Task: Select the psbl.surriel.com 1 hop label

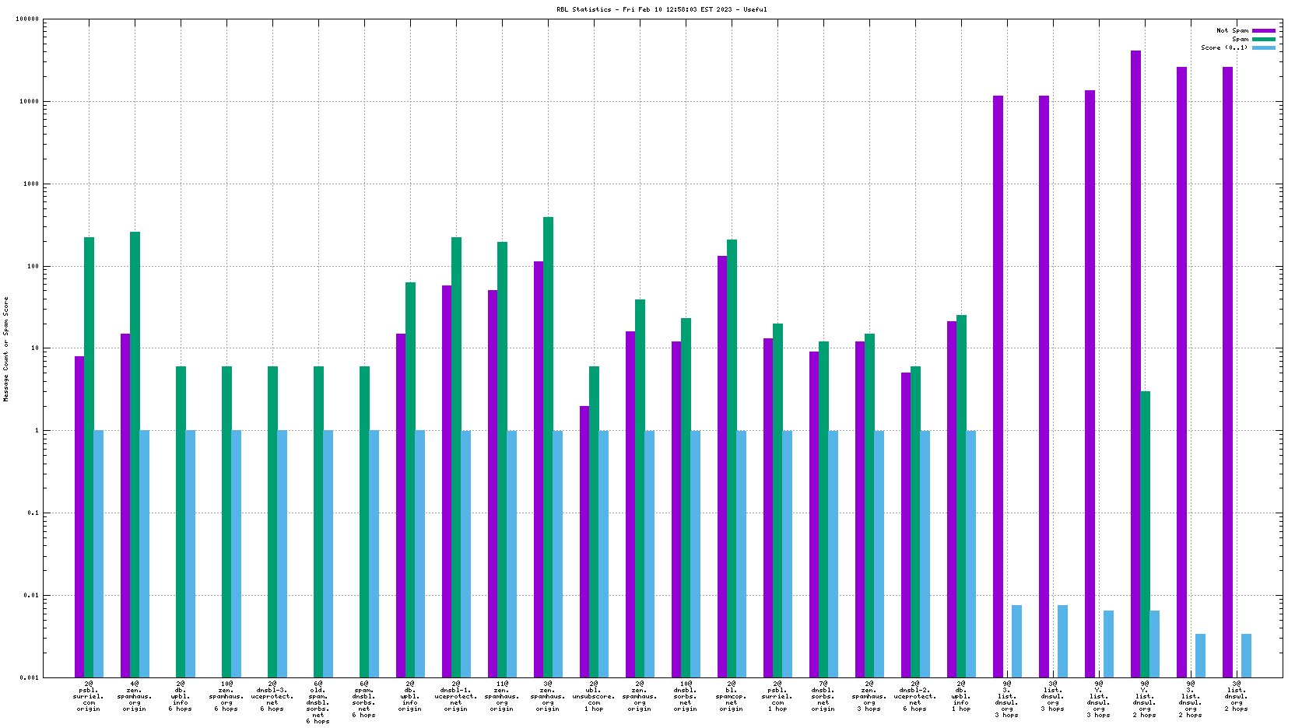Action: pos(777,696)
